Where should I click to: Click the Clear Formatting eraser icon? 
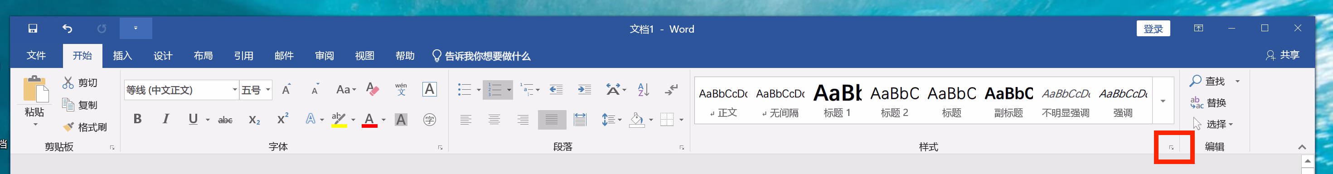click(373, 90)
